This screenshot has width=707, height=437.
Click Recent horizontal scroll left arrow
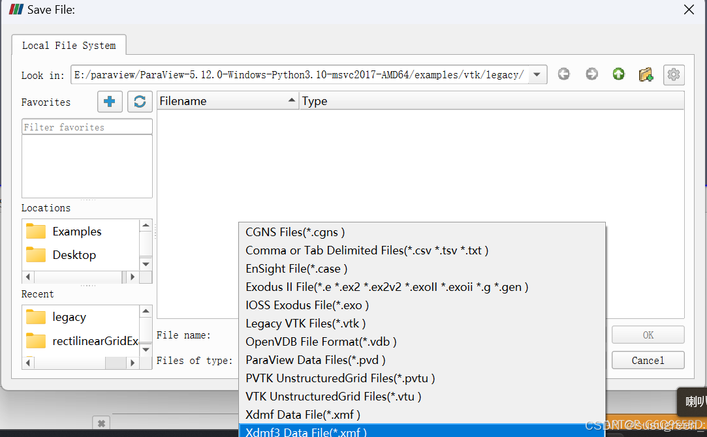(x=28, y=363)
